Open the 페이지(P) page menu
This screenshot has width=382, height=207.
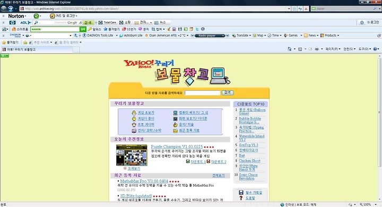pyautogui.click(x=333, y=49)
